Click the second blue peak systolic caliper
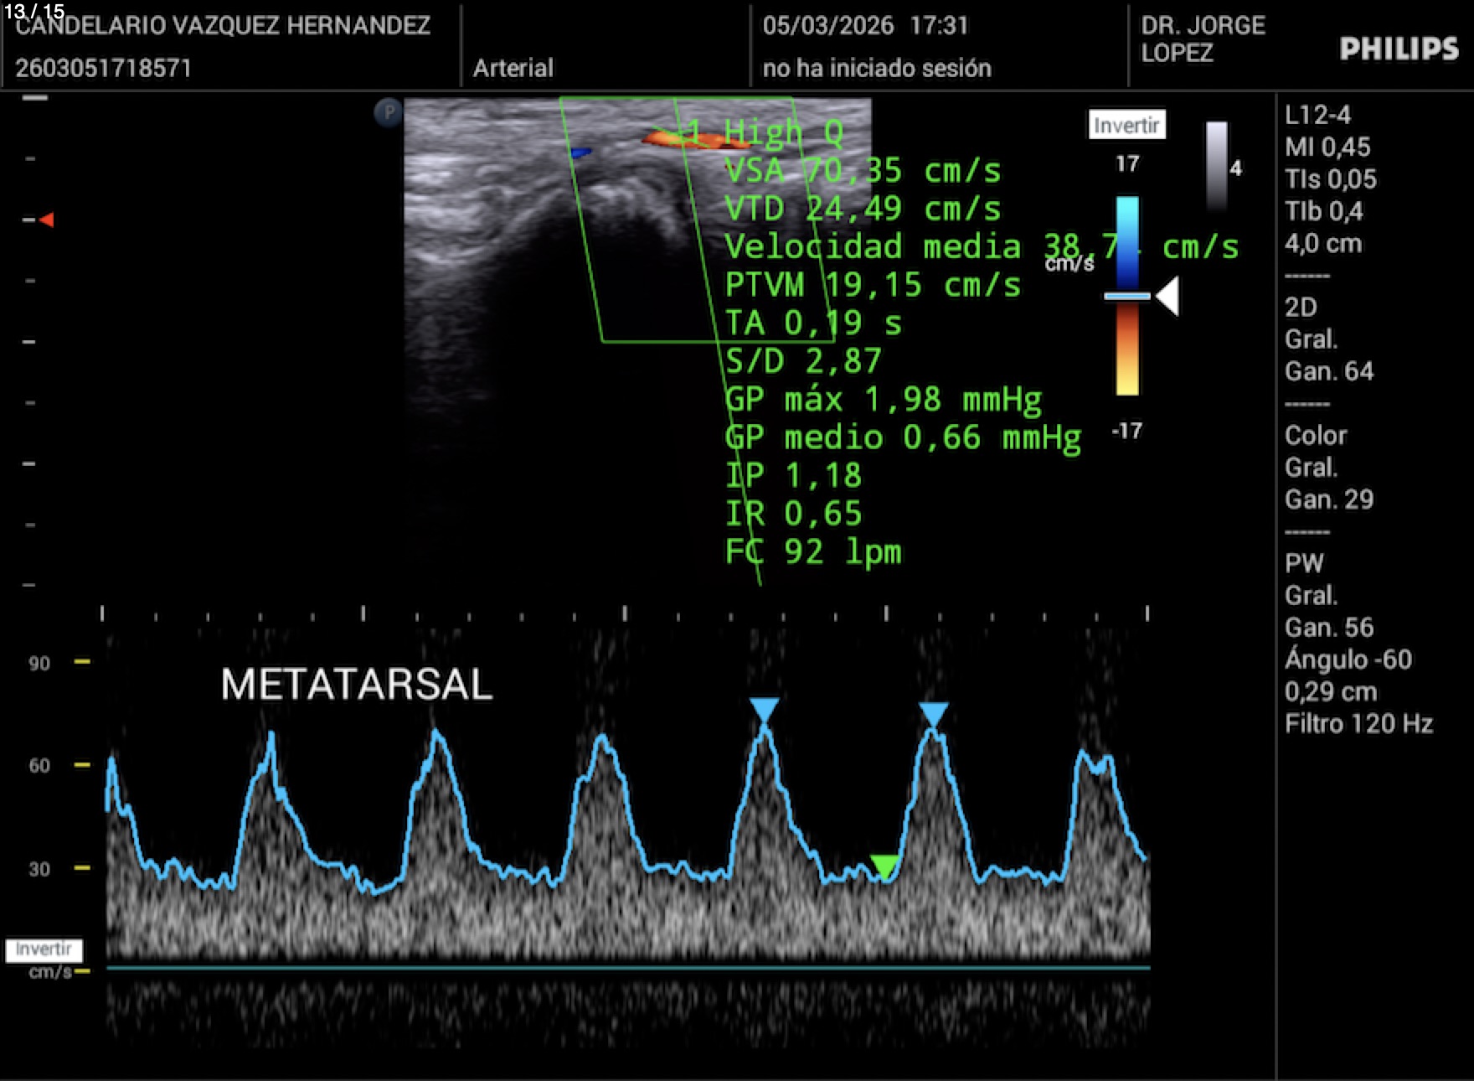This screenshot has width=1474, height=1081. coord(933,714)
